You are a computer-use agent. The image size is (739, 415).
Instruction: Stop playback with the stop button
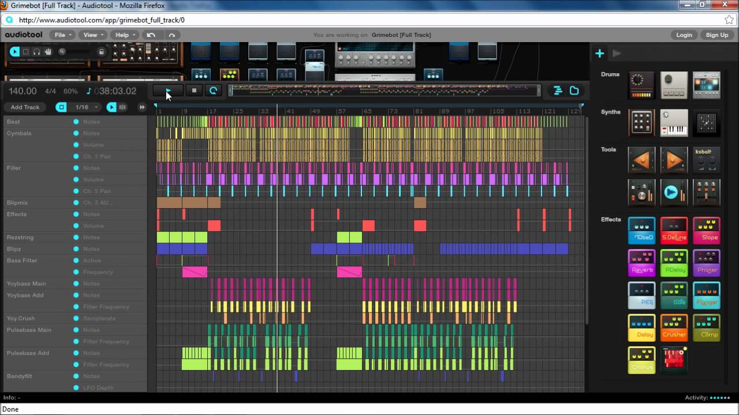[x=194, y=90]
